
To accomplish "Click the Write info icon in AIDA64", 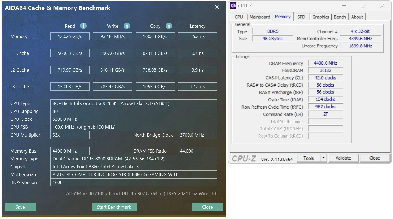I will [127, 26].
